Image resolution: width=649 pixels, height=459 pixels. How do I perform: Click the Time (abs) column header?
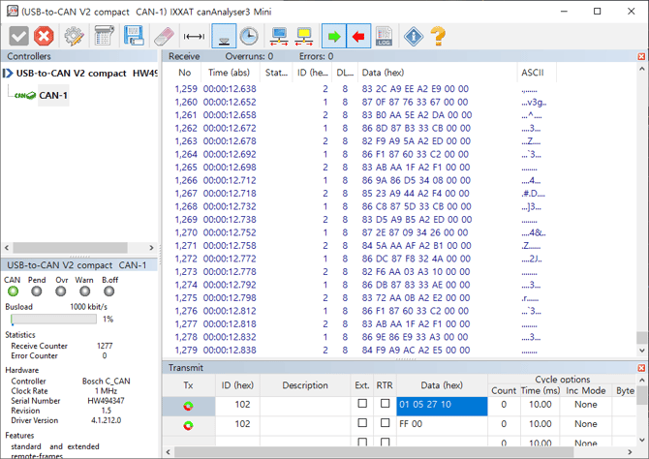point(229,73)
